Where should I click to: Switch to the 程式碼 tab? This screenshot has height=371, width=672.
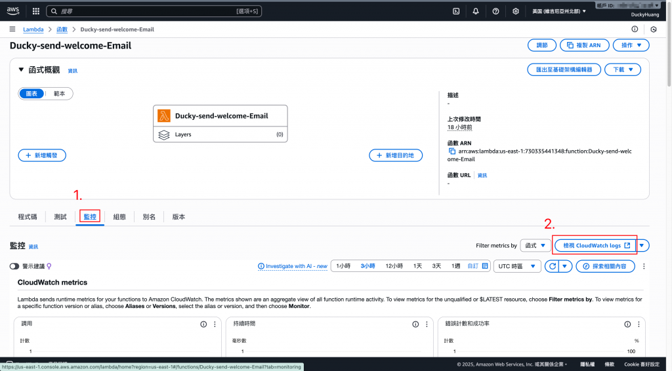[28, 217]
